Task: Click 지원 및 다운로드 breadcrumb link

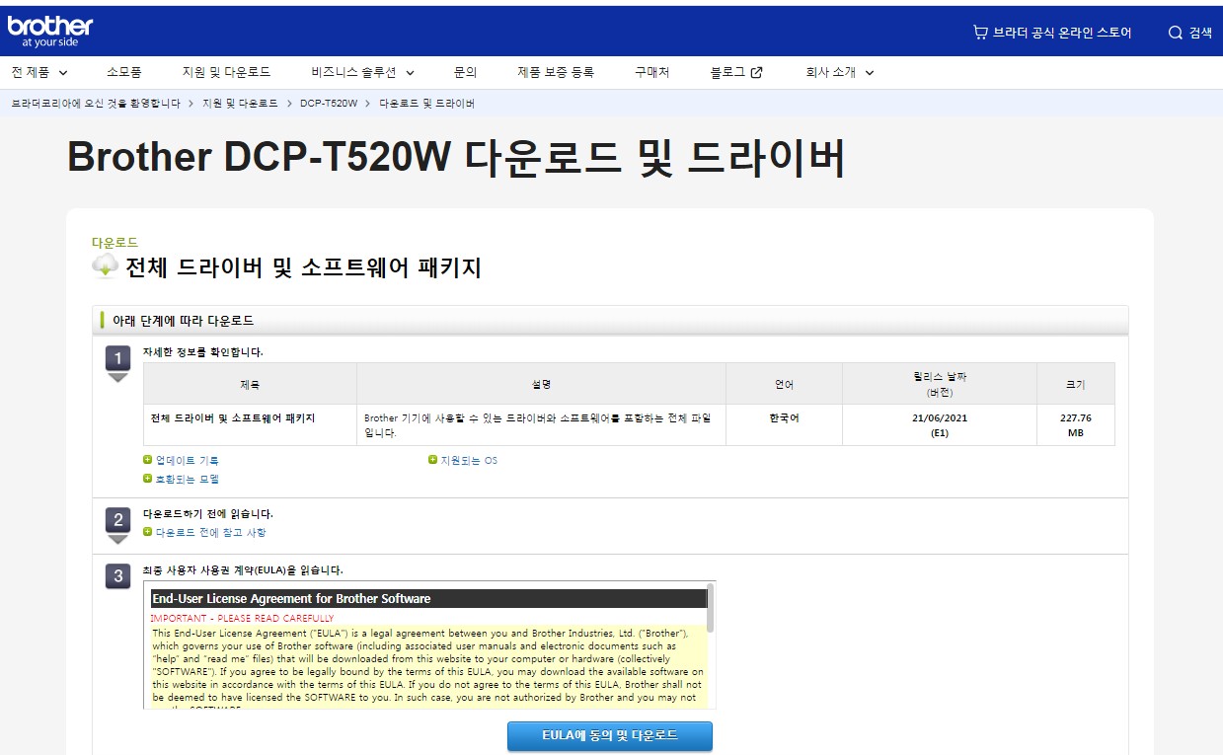Action: tap(240, 104)
